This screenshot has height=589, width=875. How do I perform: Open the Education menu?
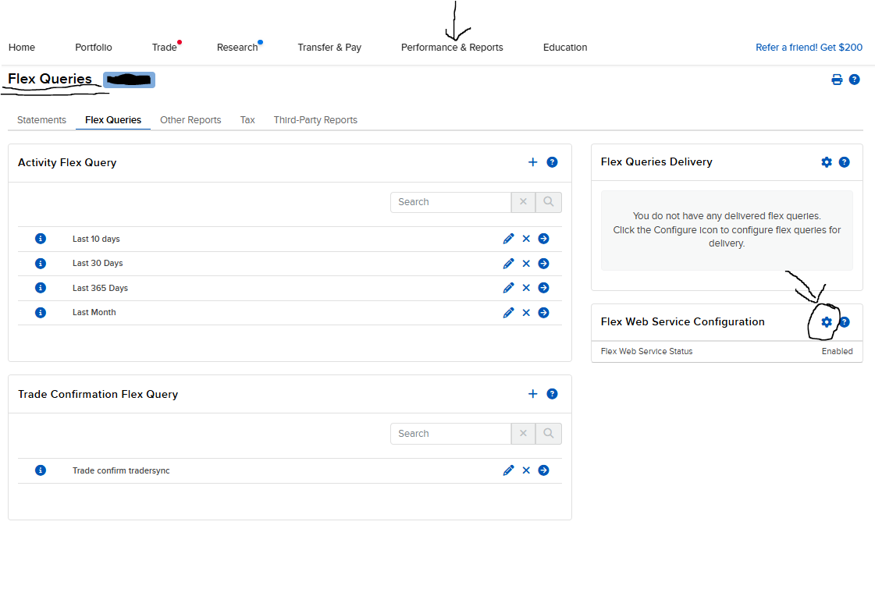(x=565, y=48)
